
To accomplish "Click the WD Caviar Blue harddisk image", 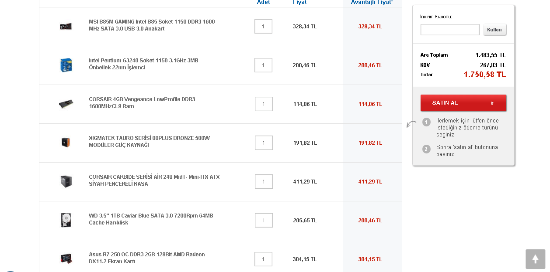I will click(66, 220).
